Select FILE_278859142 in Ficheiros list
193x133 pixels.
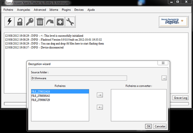(60, 96)
